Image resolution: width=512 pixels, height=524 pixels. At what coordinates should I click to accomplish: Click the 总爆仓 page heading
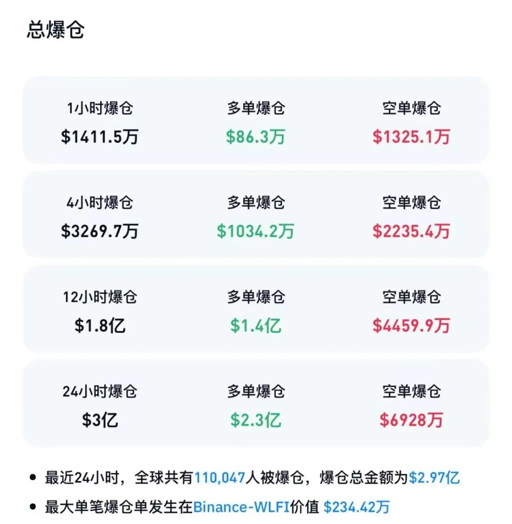coord(55,29)
